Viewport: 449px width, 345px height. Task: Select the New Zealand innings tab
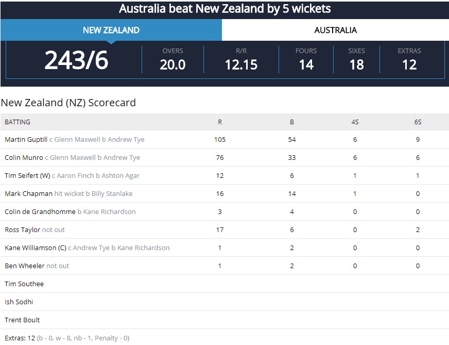[111, 30]
